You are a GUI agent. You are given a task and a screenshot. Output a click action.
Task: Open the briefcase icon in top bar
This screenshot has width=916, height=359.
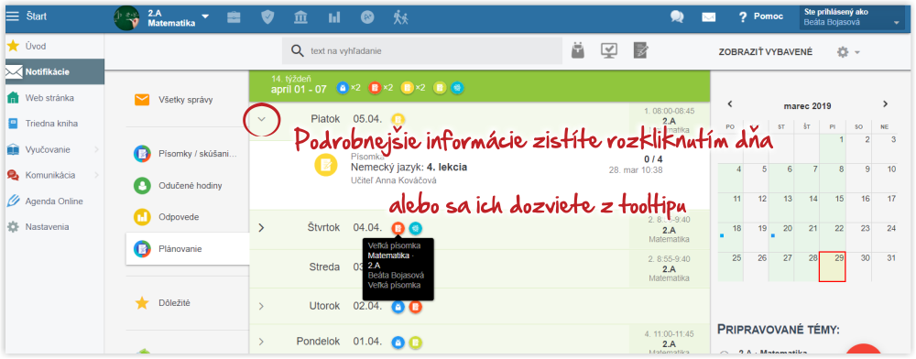234,16
